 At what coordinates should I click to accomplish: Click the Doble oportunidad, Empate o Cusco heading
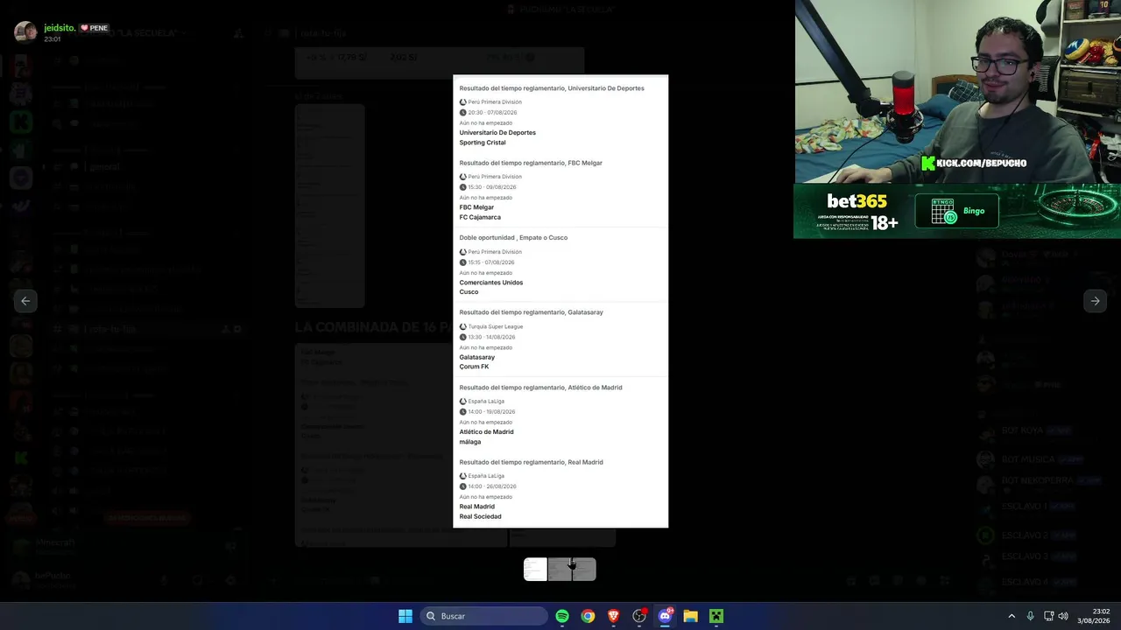click(513, 238)
